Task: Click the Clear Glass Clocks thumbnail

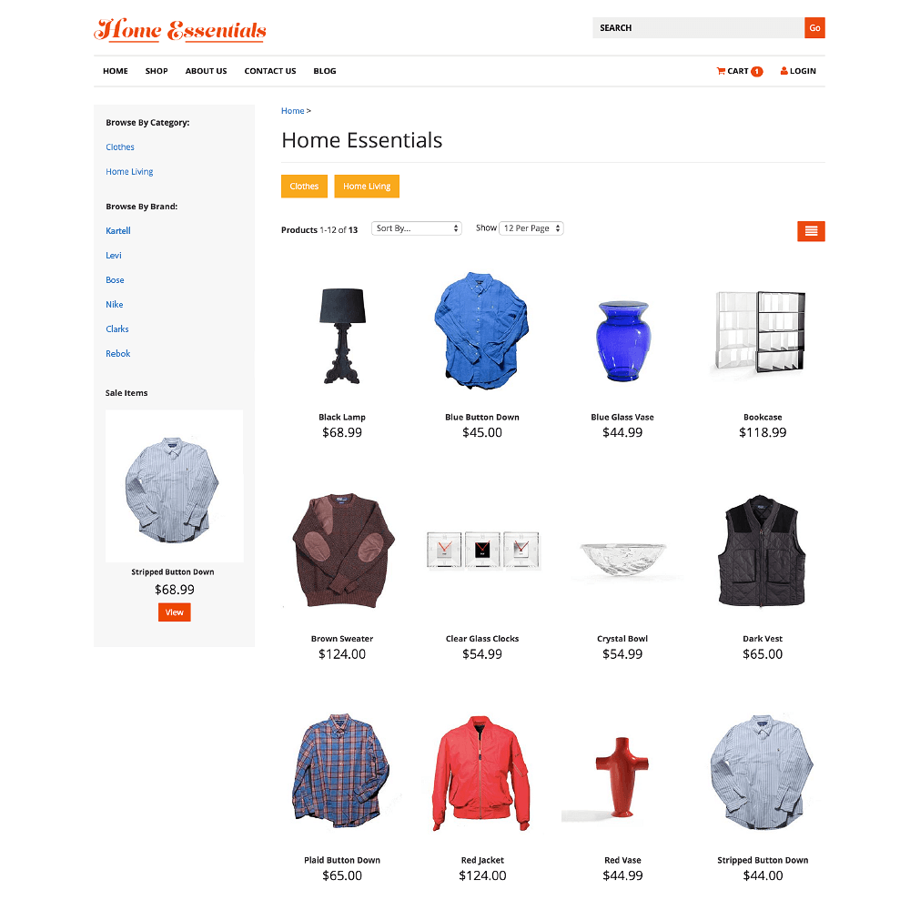Action: (x=483, y=550)
